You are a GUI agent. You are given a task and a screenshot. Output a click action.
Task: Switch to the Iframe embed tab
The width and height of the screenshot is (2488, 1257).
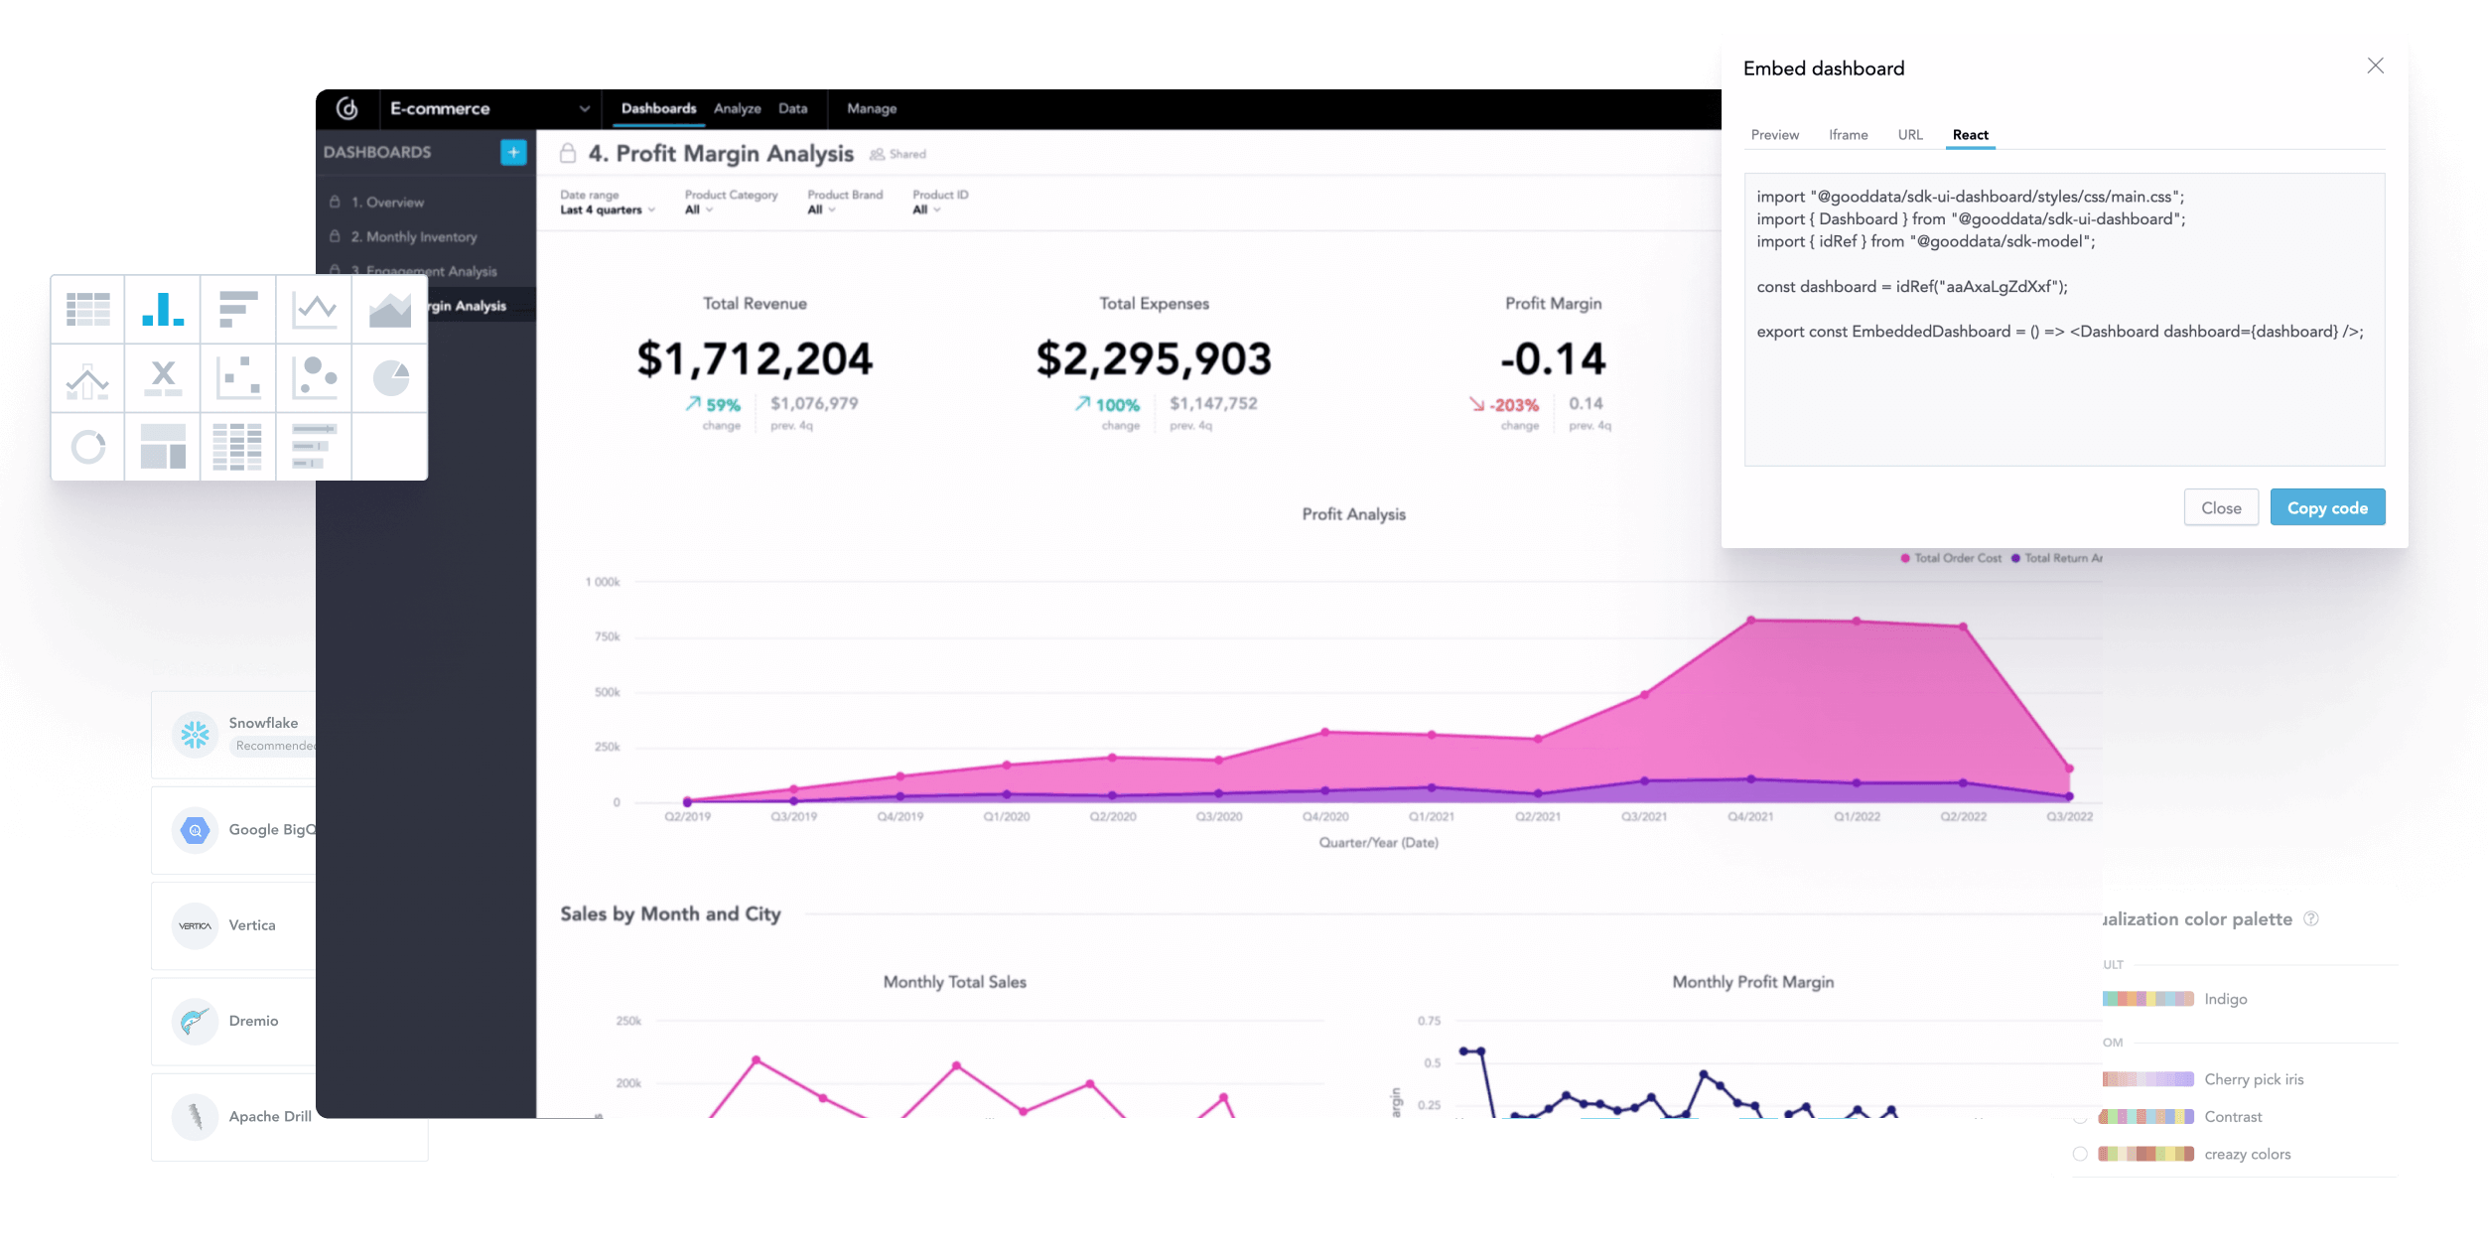click(1848, 135)
